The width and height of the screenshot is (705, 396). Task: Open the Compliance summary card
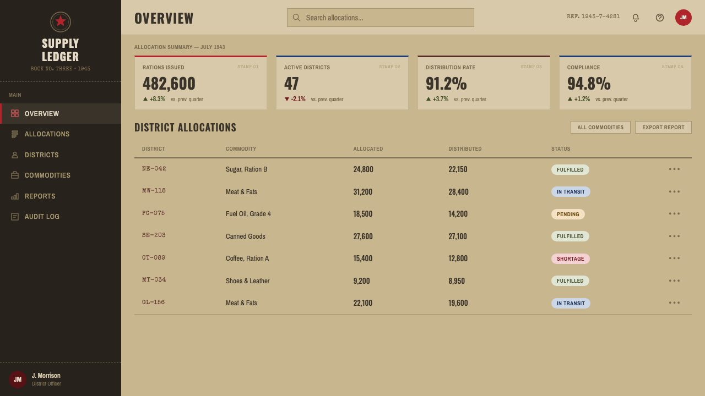tap(625, 82)
